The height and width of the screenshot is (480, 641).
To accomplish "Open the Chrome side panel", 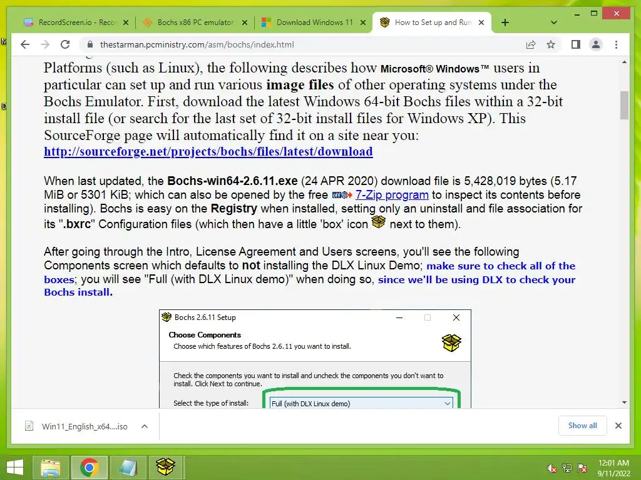I will (576, 44).
